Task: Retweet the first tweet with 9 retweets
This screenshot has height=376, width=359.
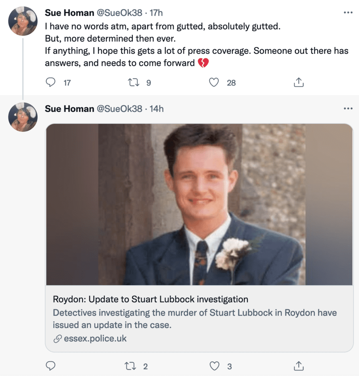Action: coord(132,82)
